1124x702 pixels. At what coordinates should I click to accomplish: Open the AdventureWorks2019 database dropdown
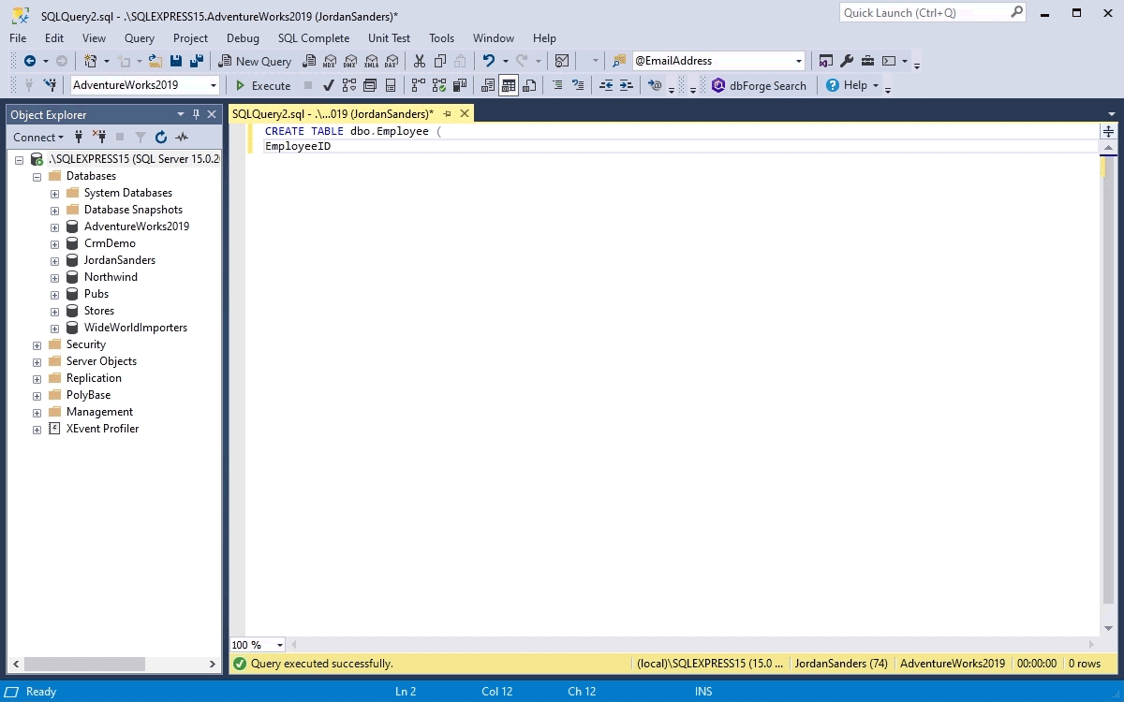214,85
